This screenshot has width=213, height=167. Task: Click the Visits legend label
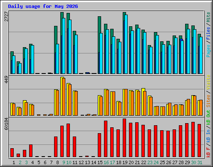(x=208, y=82)
